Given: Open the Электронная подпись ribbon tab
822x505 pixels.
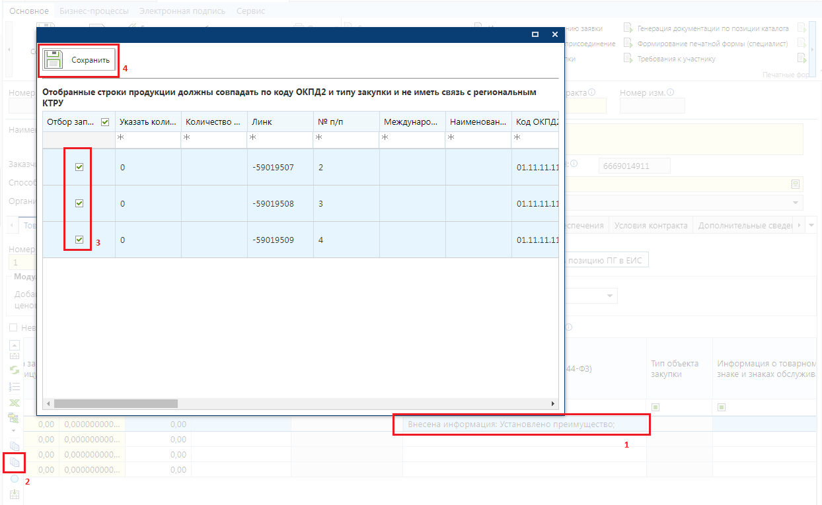Looking at the screenshot, I should point(182,11).
